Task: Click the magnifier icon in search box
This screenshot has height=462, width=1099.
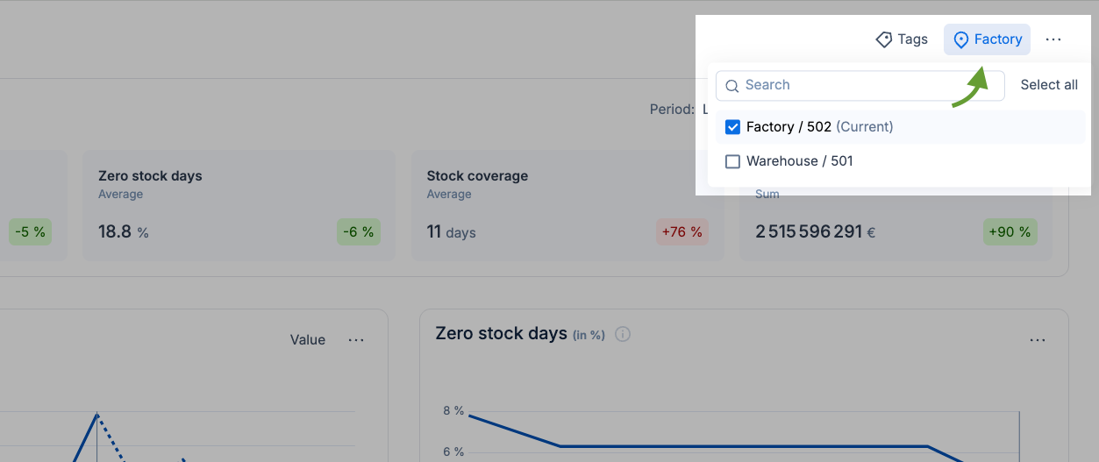Action: (732, 86)
